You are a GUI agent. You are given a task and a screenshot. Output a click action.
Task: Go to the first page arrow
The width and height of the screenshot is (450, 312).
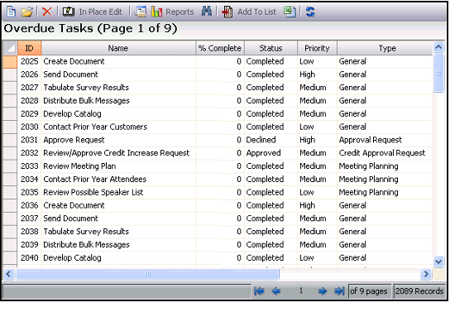(x=259, y=291)
